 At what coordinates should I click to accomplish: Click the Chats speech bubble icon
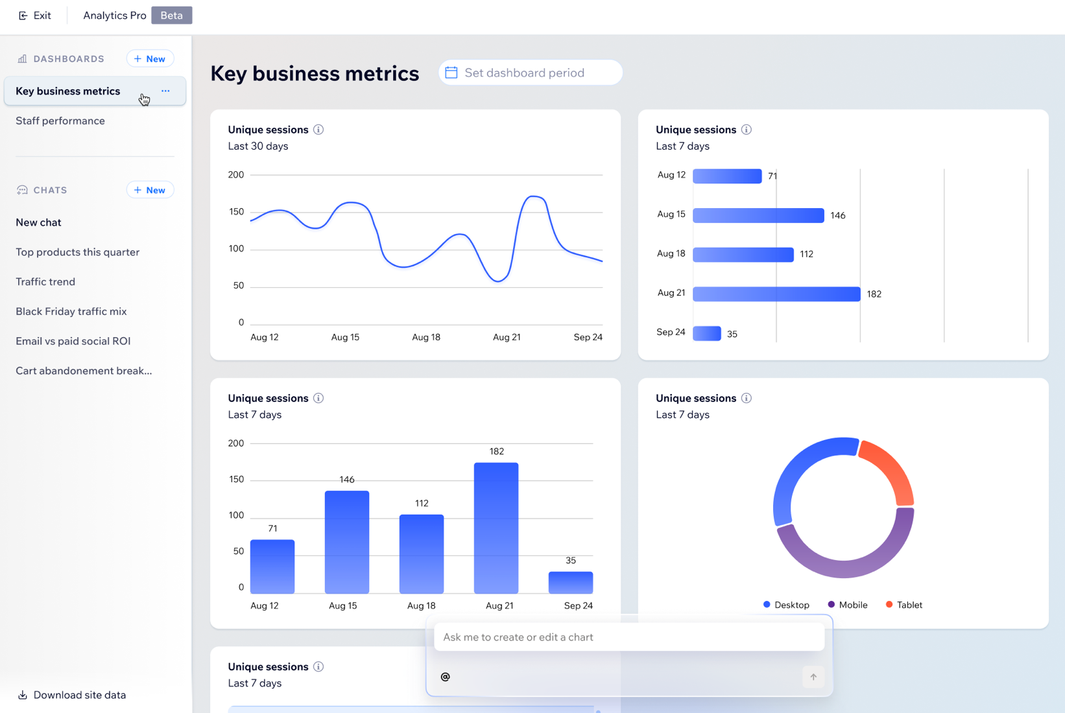pyautogui.click(x=22, y=191)
